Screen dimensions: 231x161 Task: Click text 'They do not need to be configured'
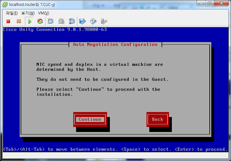pyautogui.click(x=83, y=79)
